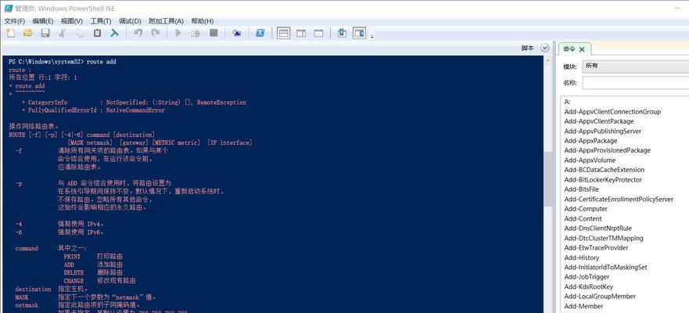Click the PowerShell ISE title bar app icon
This screenshot has width=689, height=313.
pyautogui.click(x=8, y=8)
